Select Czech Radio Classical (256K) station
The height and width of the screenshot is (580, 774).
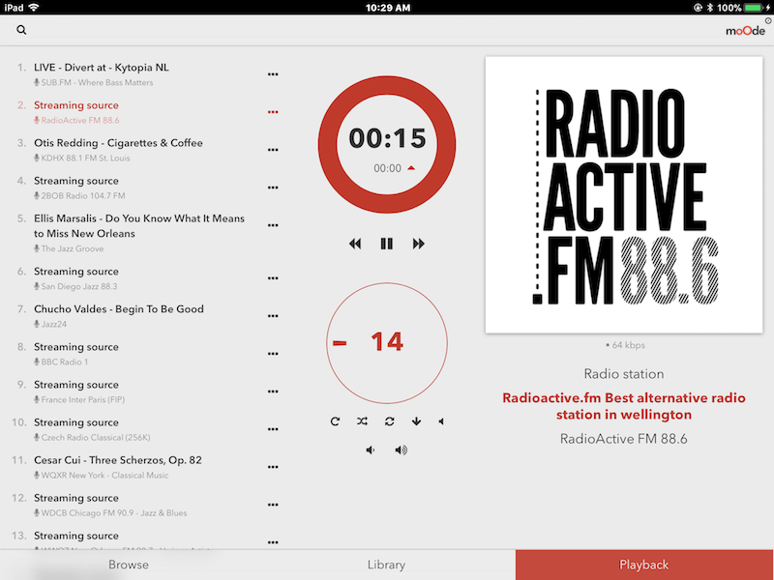tap(92, 438)
